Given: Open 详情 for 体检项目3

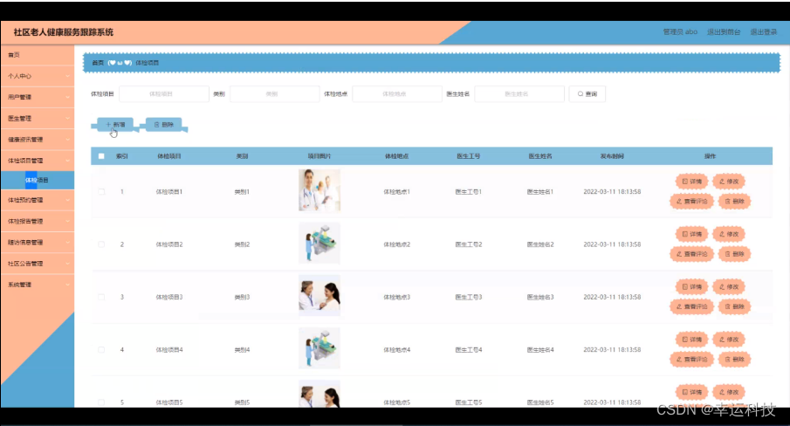Looking at the screenshot, I should click(x=691, y=286).
